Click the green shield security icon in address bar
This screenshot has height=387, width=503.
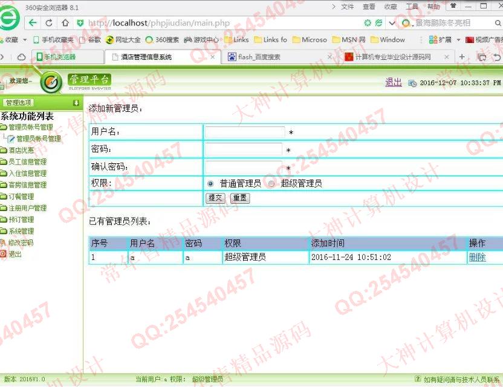[80, 23]
